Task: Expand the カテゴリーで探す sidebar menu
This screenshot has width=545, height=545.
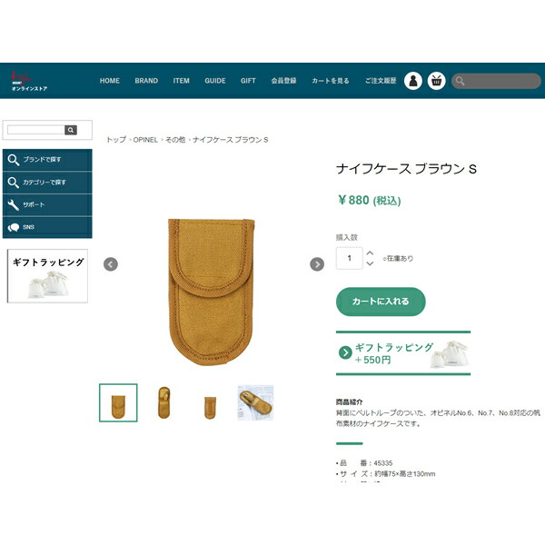Action: coord(47,183)
